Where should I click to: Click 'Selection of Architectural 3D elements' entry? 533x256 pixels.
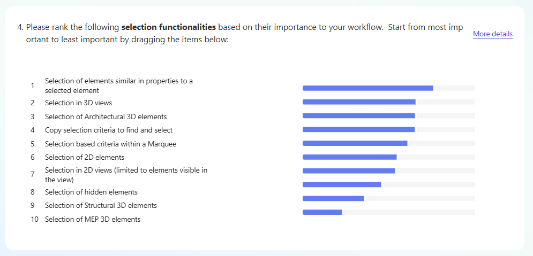(106, 117)
